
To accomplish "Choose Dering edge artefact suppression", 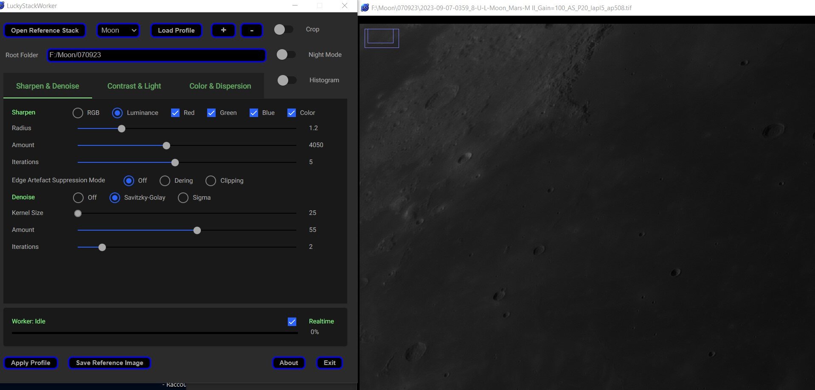I will (165, 181).
